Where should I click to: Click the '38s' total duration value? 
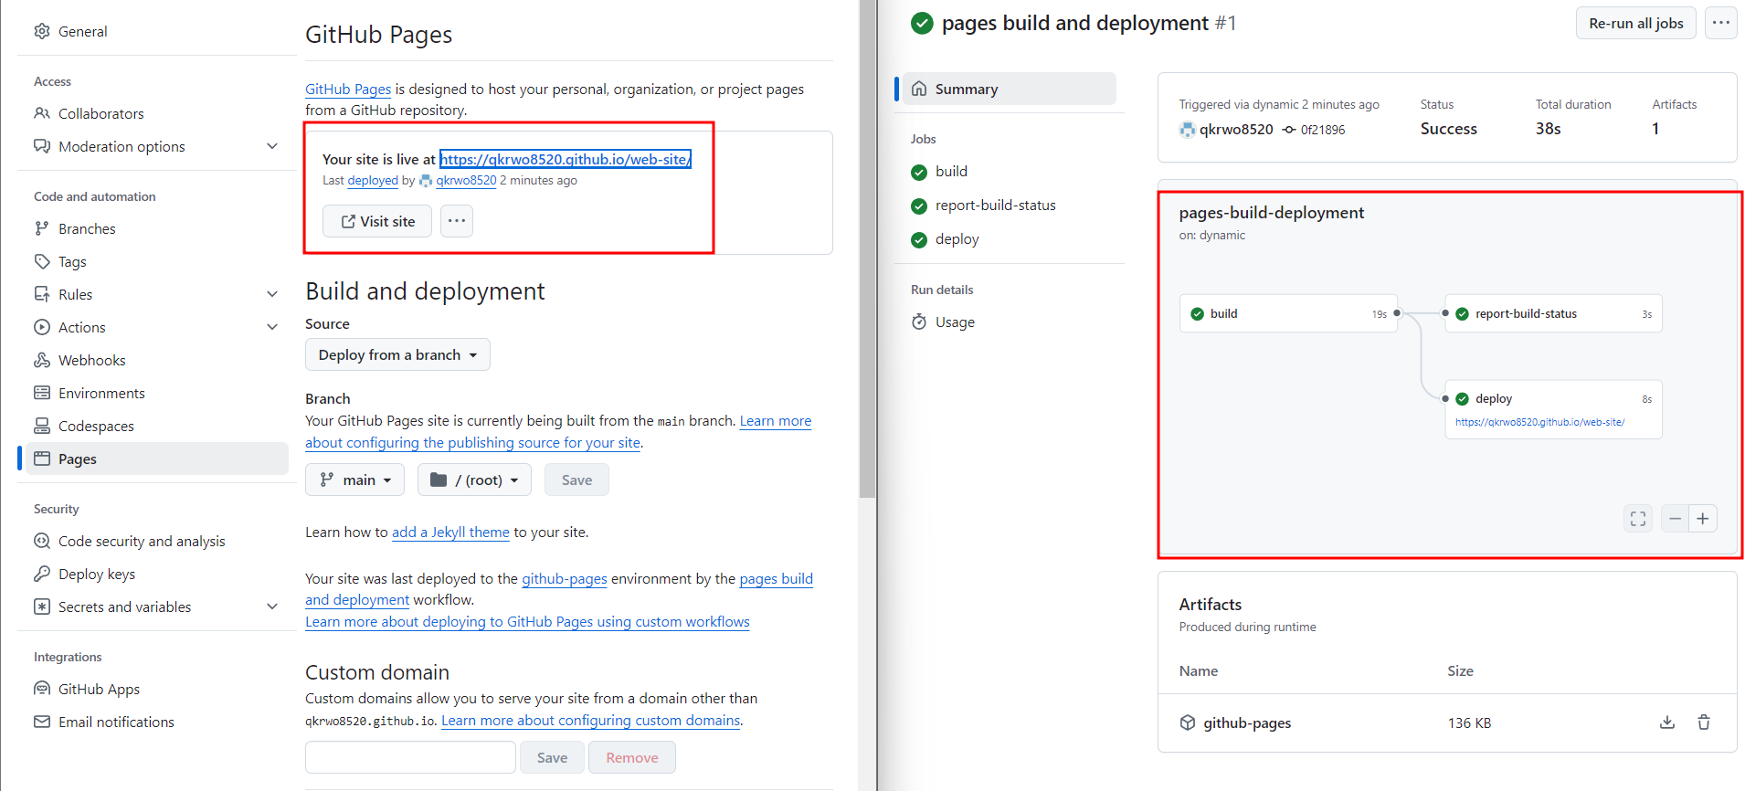coord(1548,129)
